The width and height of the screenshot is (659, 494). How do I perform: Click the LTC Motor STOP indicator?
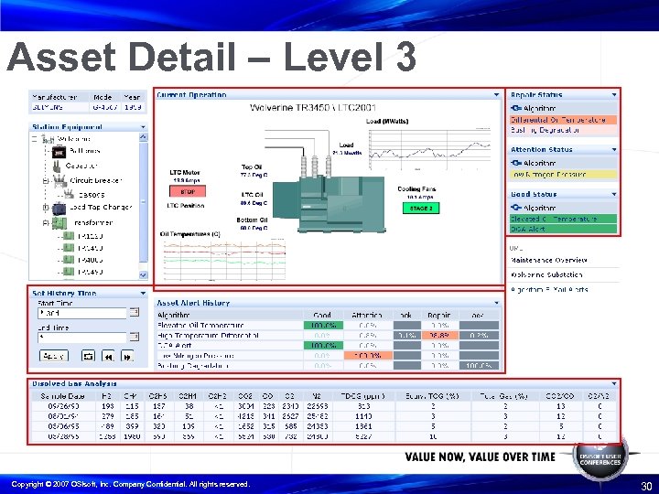tap(188, 191)
